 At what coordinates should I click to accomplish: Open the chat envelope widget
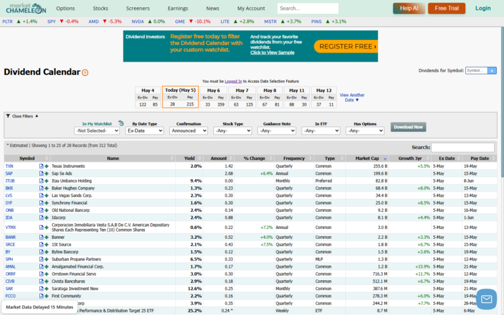click(x=486, y=299)
